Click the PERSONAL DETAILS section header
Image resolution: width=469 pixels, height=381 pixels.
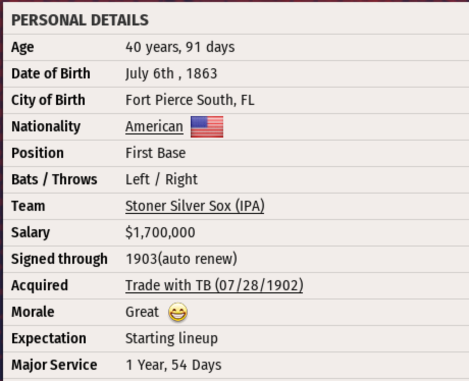(80, 20)
